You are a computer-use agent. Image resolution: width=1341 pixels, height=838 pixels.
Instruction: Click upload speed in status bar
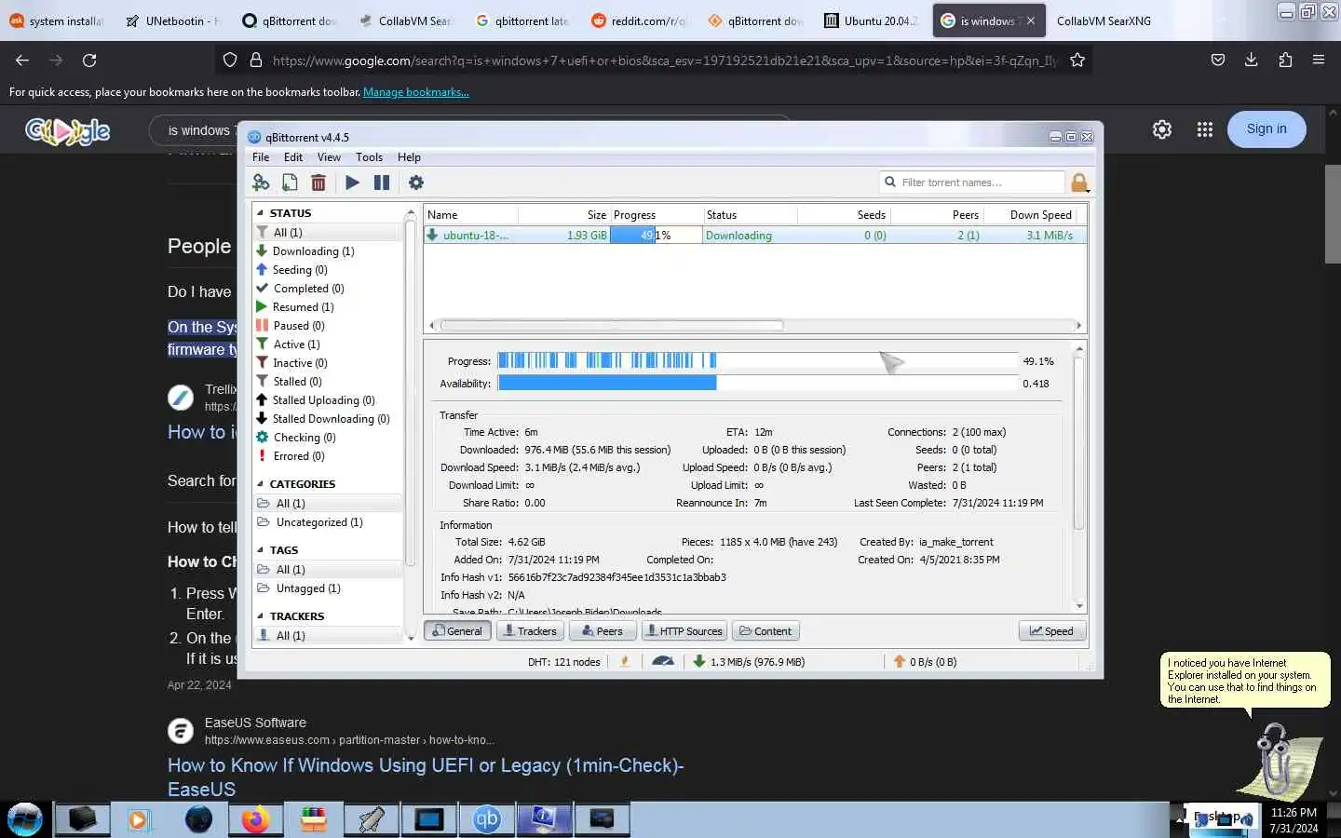[926, 662]
